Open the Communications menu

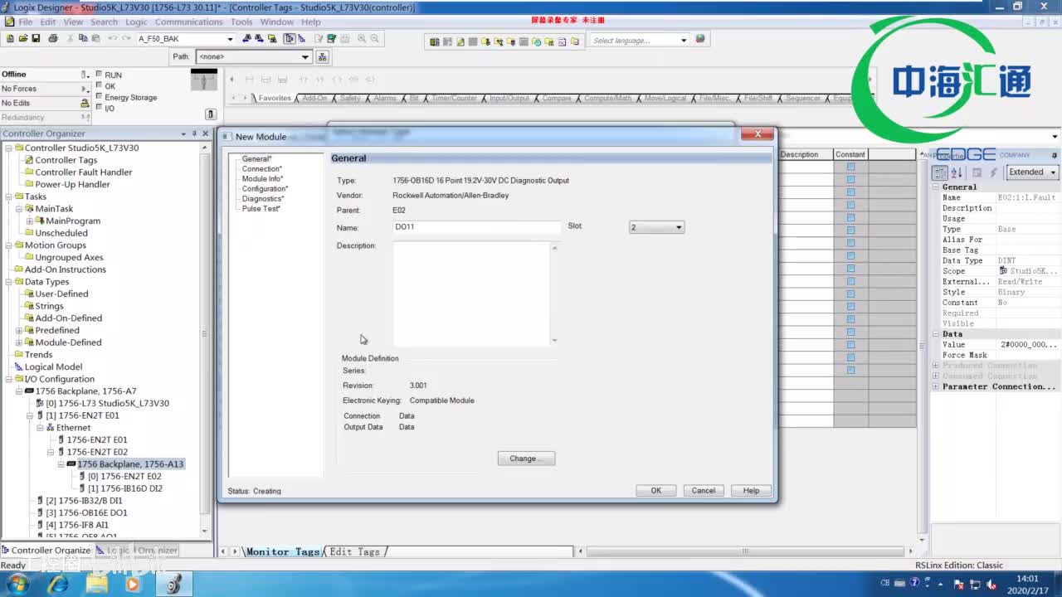coord(189,22)
